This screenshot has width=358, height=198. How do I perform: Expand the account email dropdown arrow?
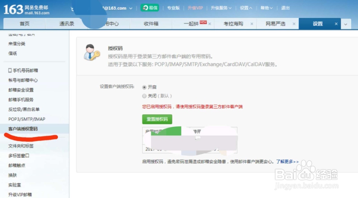click(131, 9)
